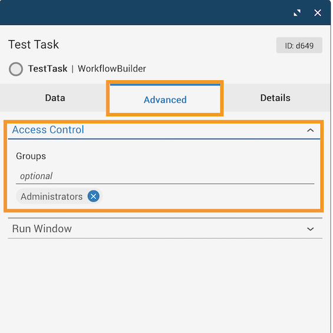Click the Groups field label
Screen dimensions: 333x333
(x=31, y=156)
